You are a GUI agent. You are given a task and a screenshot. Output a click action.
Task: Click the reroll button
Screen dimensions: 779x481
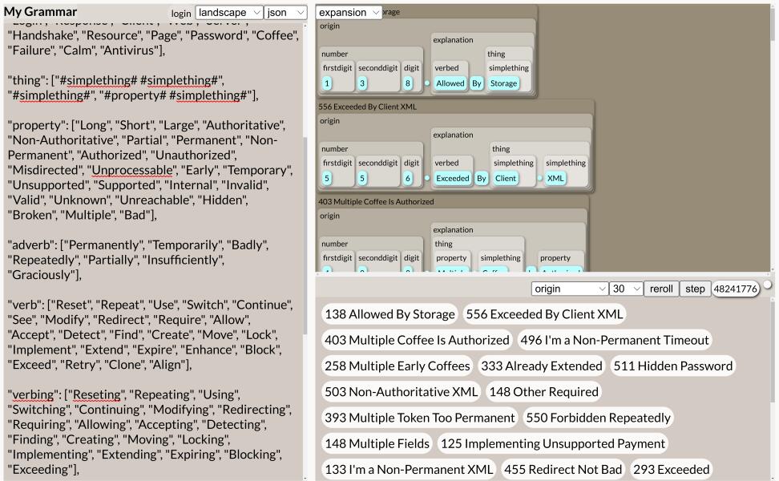point(660,289)
